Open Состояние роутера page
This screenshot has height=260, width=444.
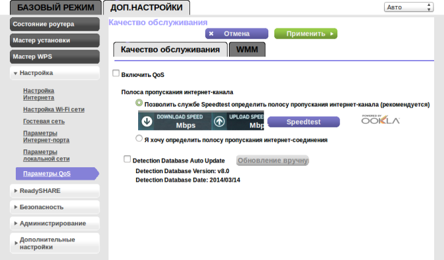[x=55, y=24]
